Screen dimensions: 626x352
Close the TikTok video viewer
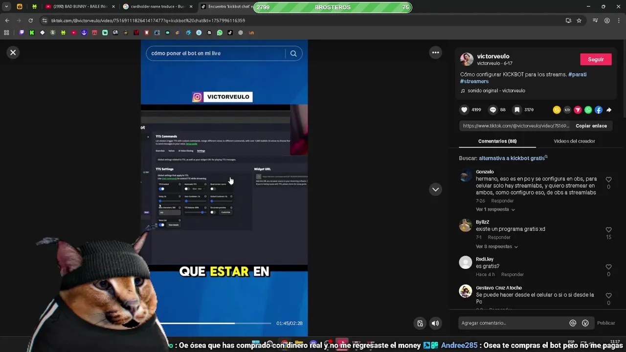point(13,52)
